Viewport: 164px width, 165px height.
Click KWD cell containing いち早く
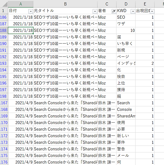pos(126,44)
